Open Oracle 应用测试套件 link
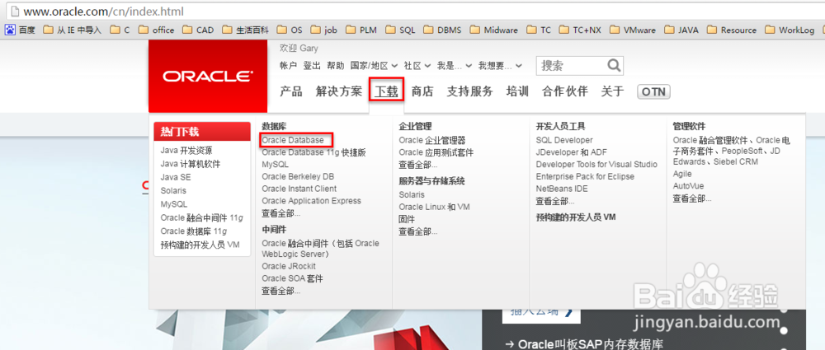 [436, 152]
